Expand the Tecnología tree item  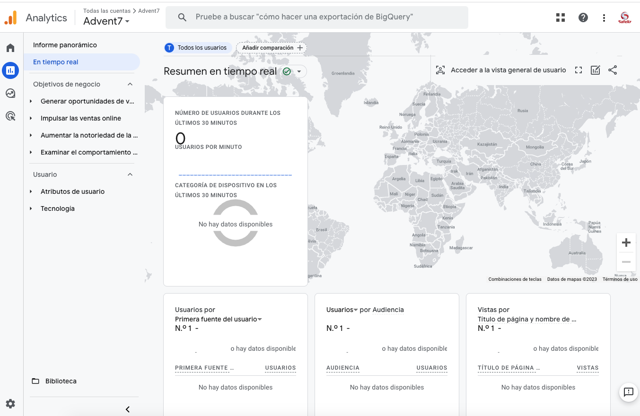58,208
